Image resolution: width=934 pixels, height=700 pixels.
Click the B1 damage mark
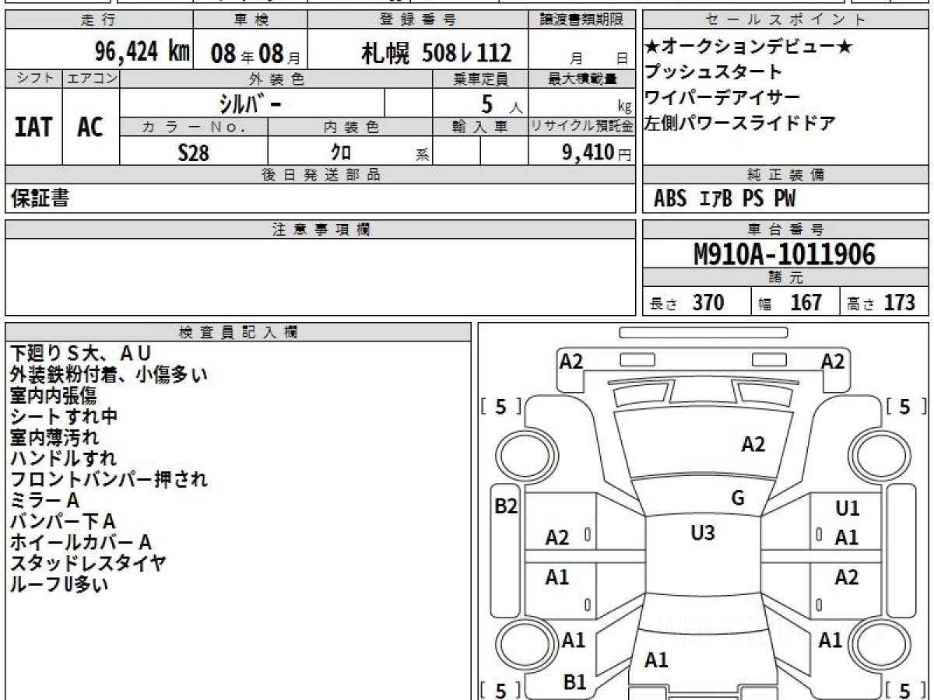(574, 682)
